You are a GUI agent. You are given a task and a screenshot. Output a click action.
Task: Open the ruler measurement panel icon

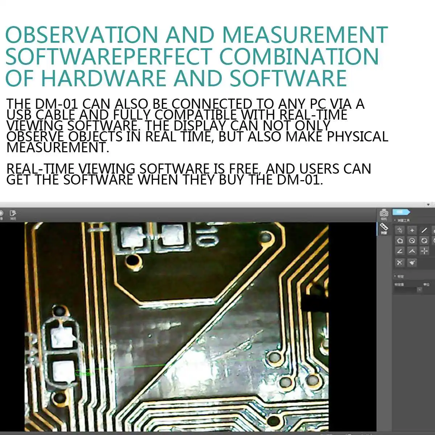384,227
